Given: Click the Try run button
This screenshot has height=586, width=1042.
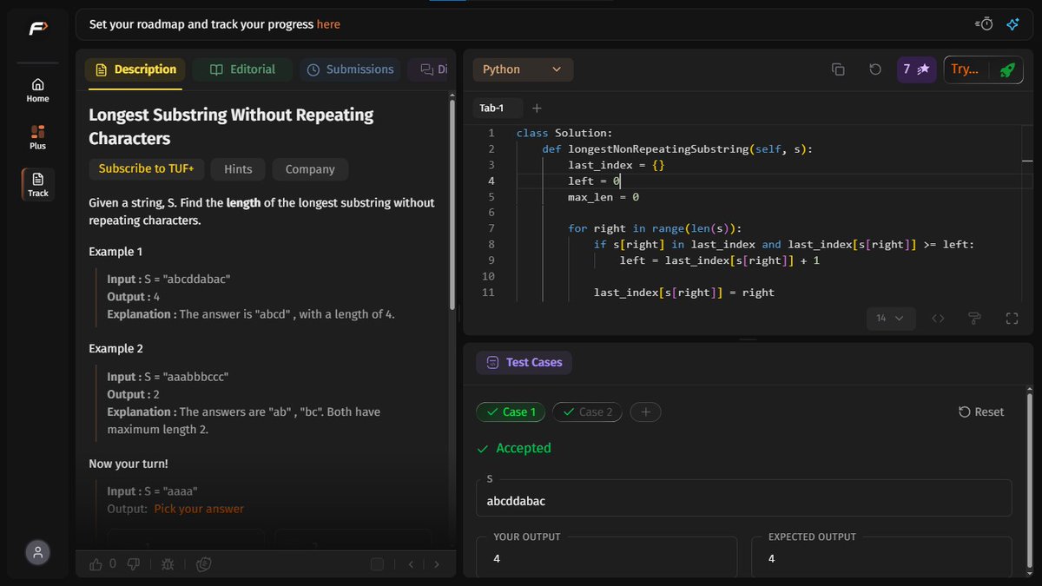Looking at the screenshot, I should click(x=966, y=69).
